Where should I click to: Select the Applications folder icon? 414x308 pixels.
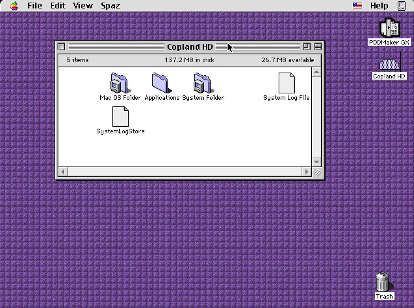click(x=161, y=83)
